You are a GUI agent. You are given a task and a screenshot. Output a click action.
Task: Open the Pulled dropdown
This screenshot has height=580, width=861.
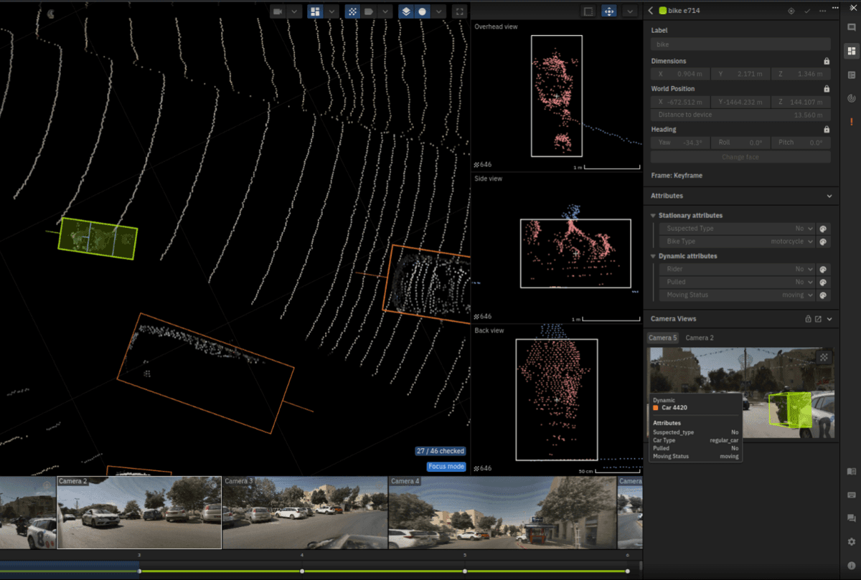point(737,282)
